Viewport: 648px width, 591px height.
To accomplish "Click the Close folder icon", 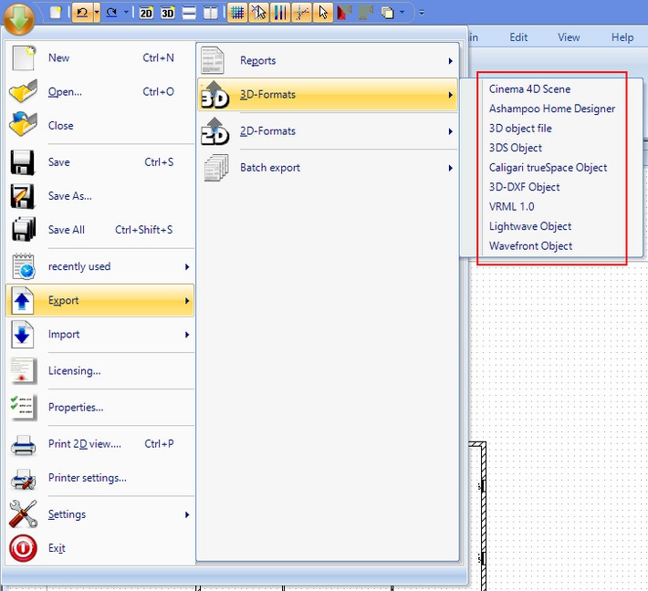I will pyautogui.click(x=23, y=124).
